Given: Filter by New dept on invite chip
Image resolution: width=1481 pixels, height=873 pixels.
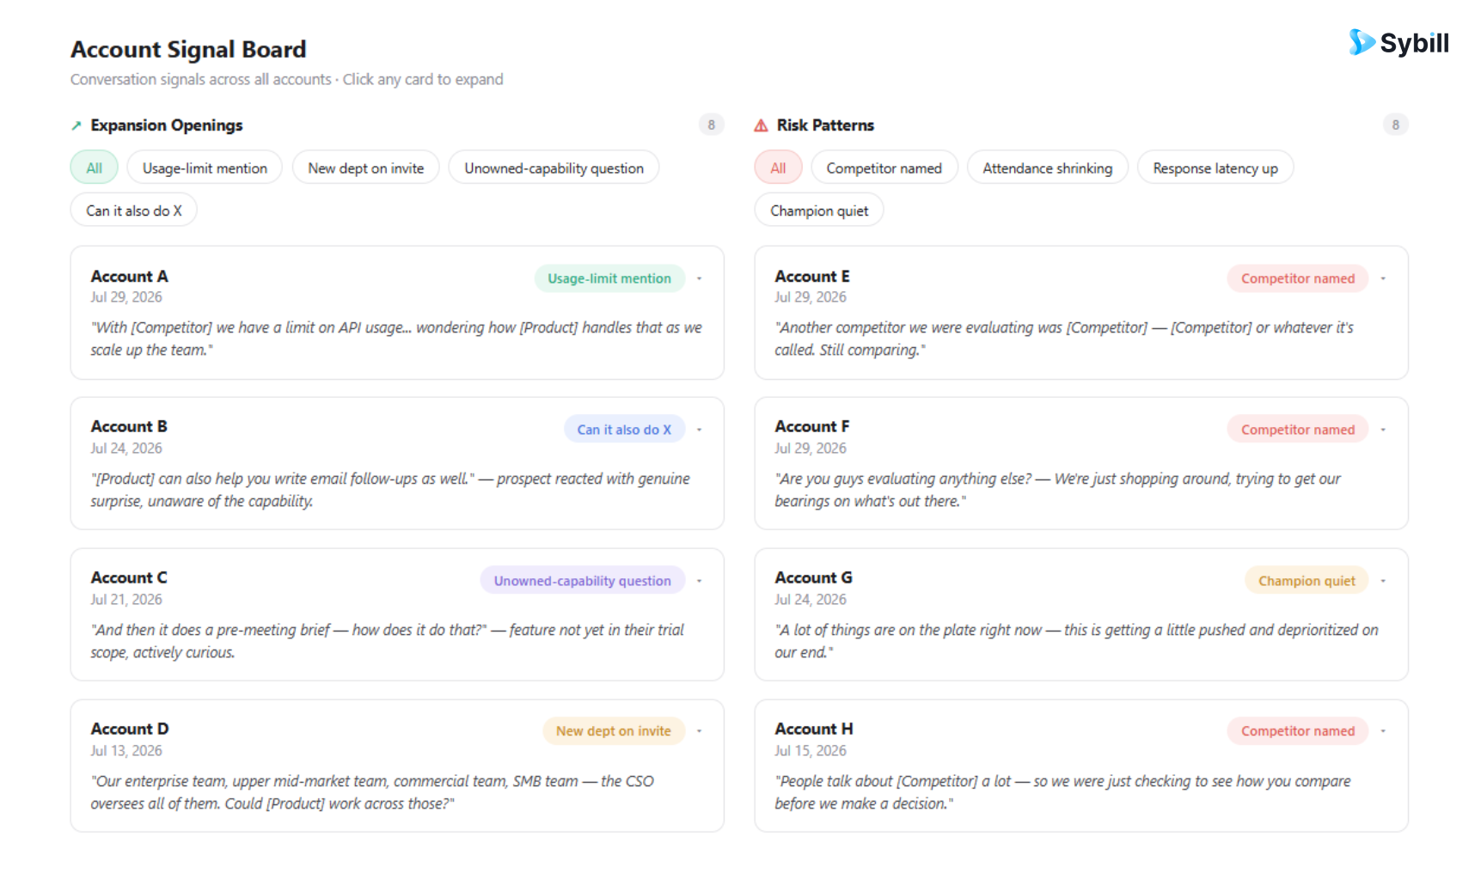Looking at the screenshot, I should (366, 168).
